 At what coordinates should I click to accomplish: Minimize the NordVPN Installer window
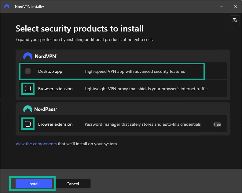point(221,6)
